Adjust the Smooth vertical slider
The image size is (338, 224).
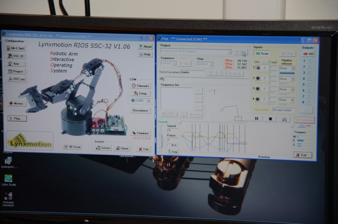tap(162, 138)
